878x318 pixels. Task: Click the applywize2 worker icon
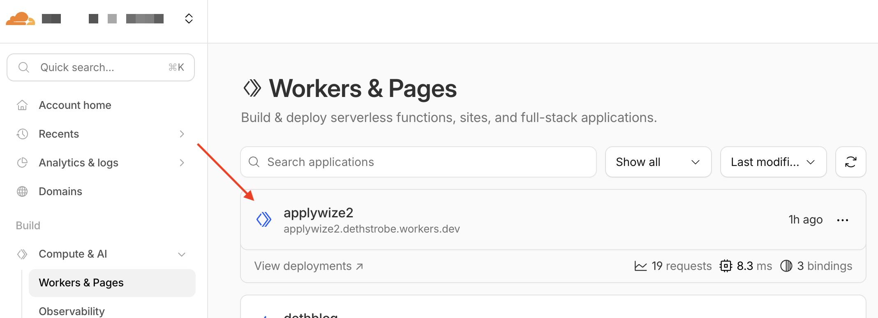click(264, 219)
